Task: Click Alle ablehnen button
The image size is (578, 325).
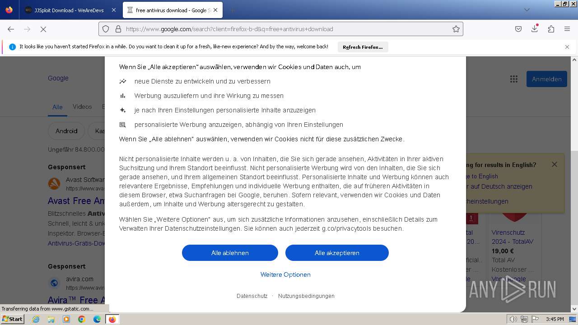Action: coord(230,253)
